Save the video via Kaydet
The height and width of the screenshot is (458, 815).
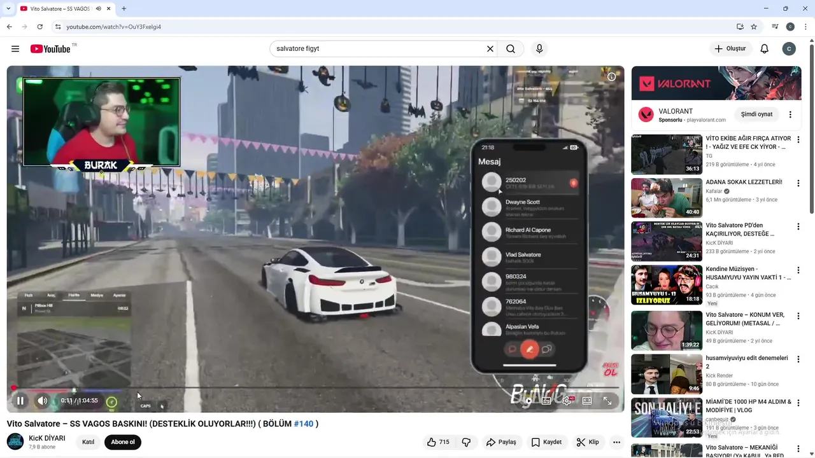click(547, 442)
